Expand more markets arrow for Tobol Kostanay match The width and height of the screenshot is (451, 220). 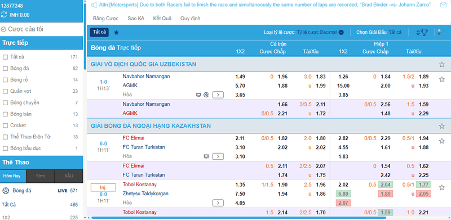(x=218, y=203)
